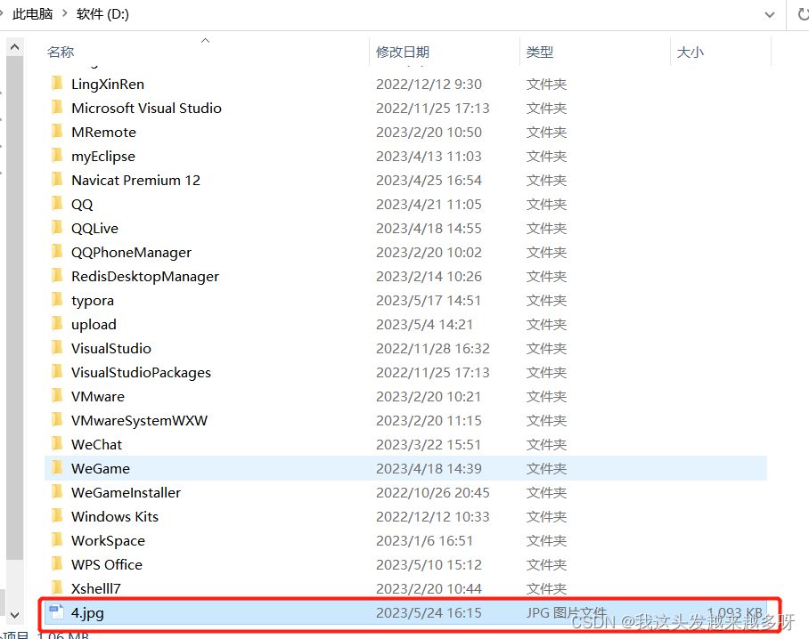This screenshot has width=809, height=639.
Task: Click the QQLive folder icon
Action: (57, 227)
